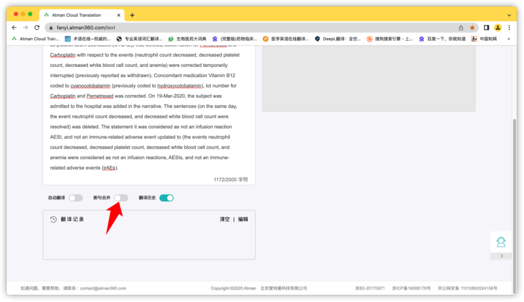Open the Chrome profile avatar
This screenshot has width=524, height=302.
pyautogui.click(x=497, y=28)
